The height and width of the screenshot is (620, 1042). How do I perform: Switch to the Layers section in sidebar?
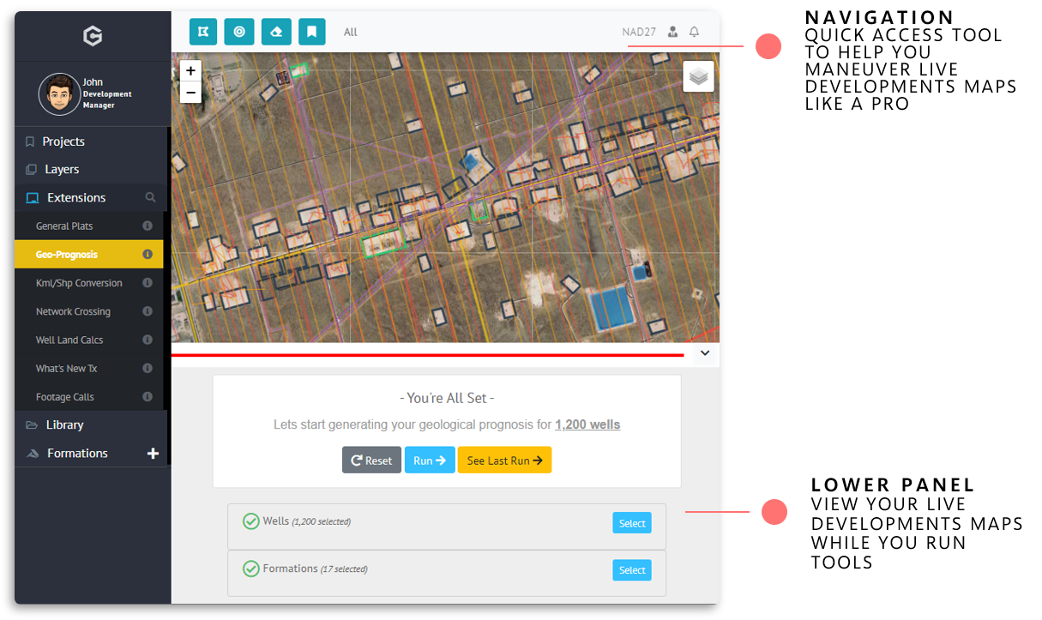pos(62,169)
